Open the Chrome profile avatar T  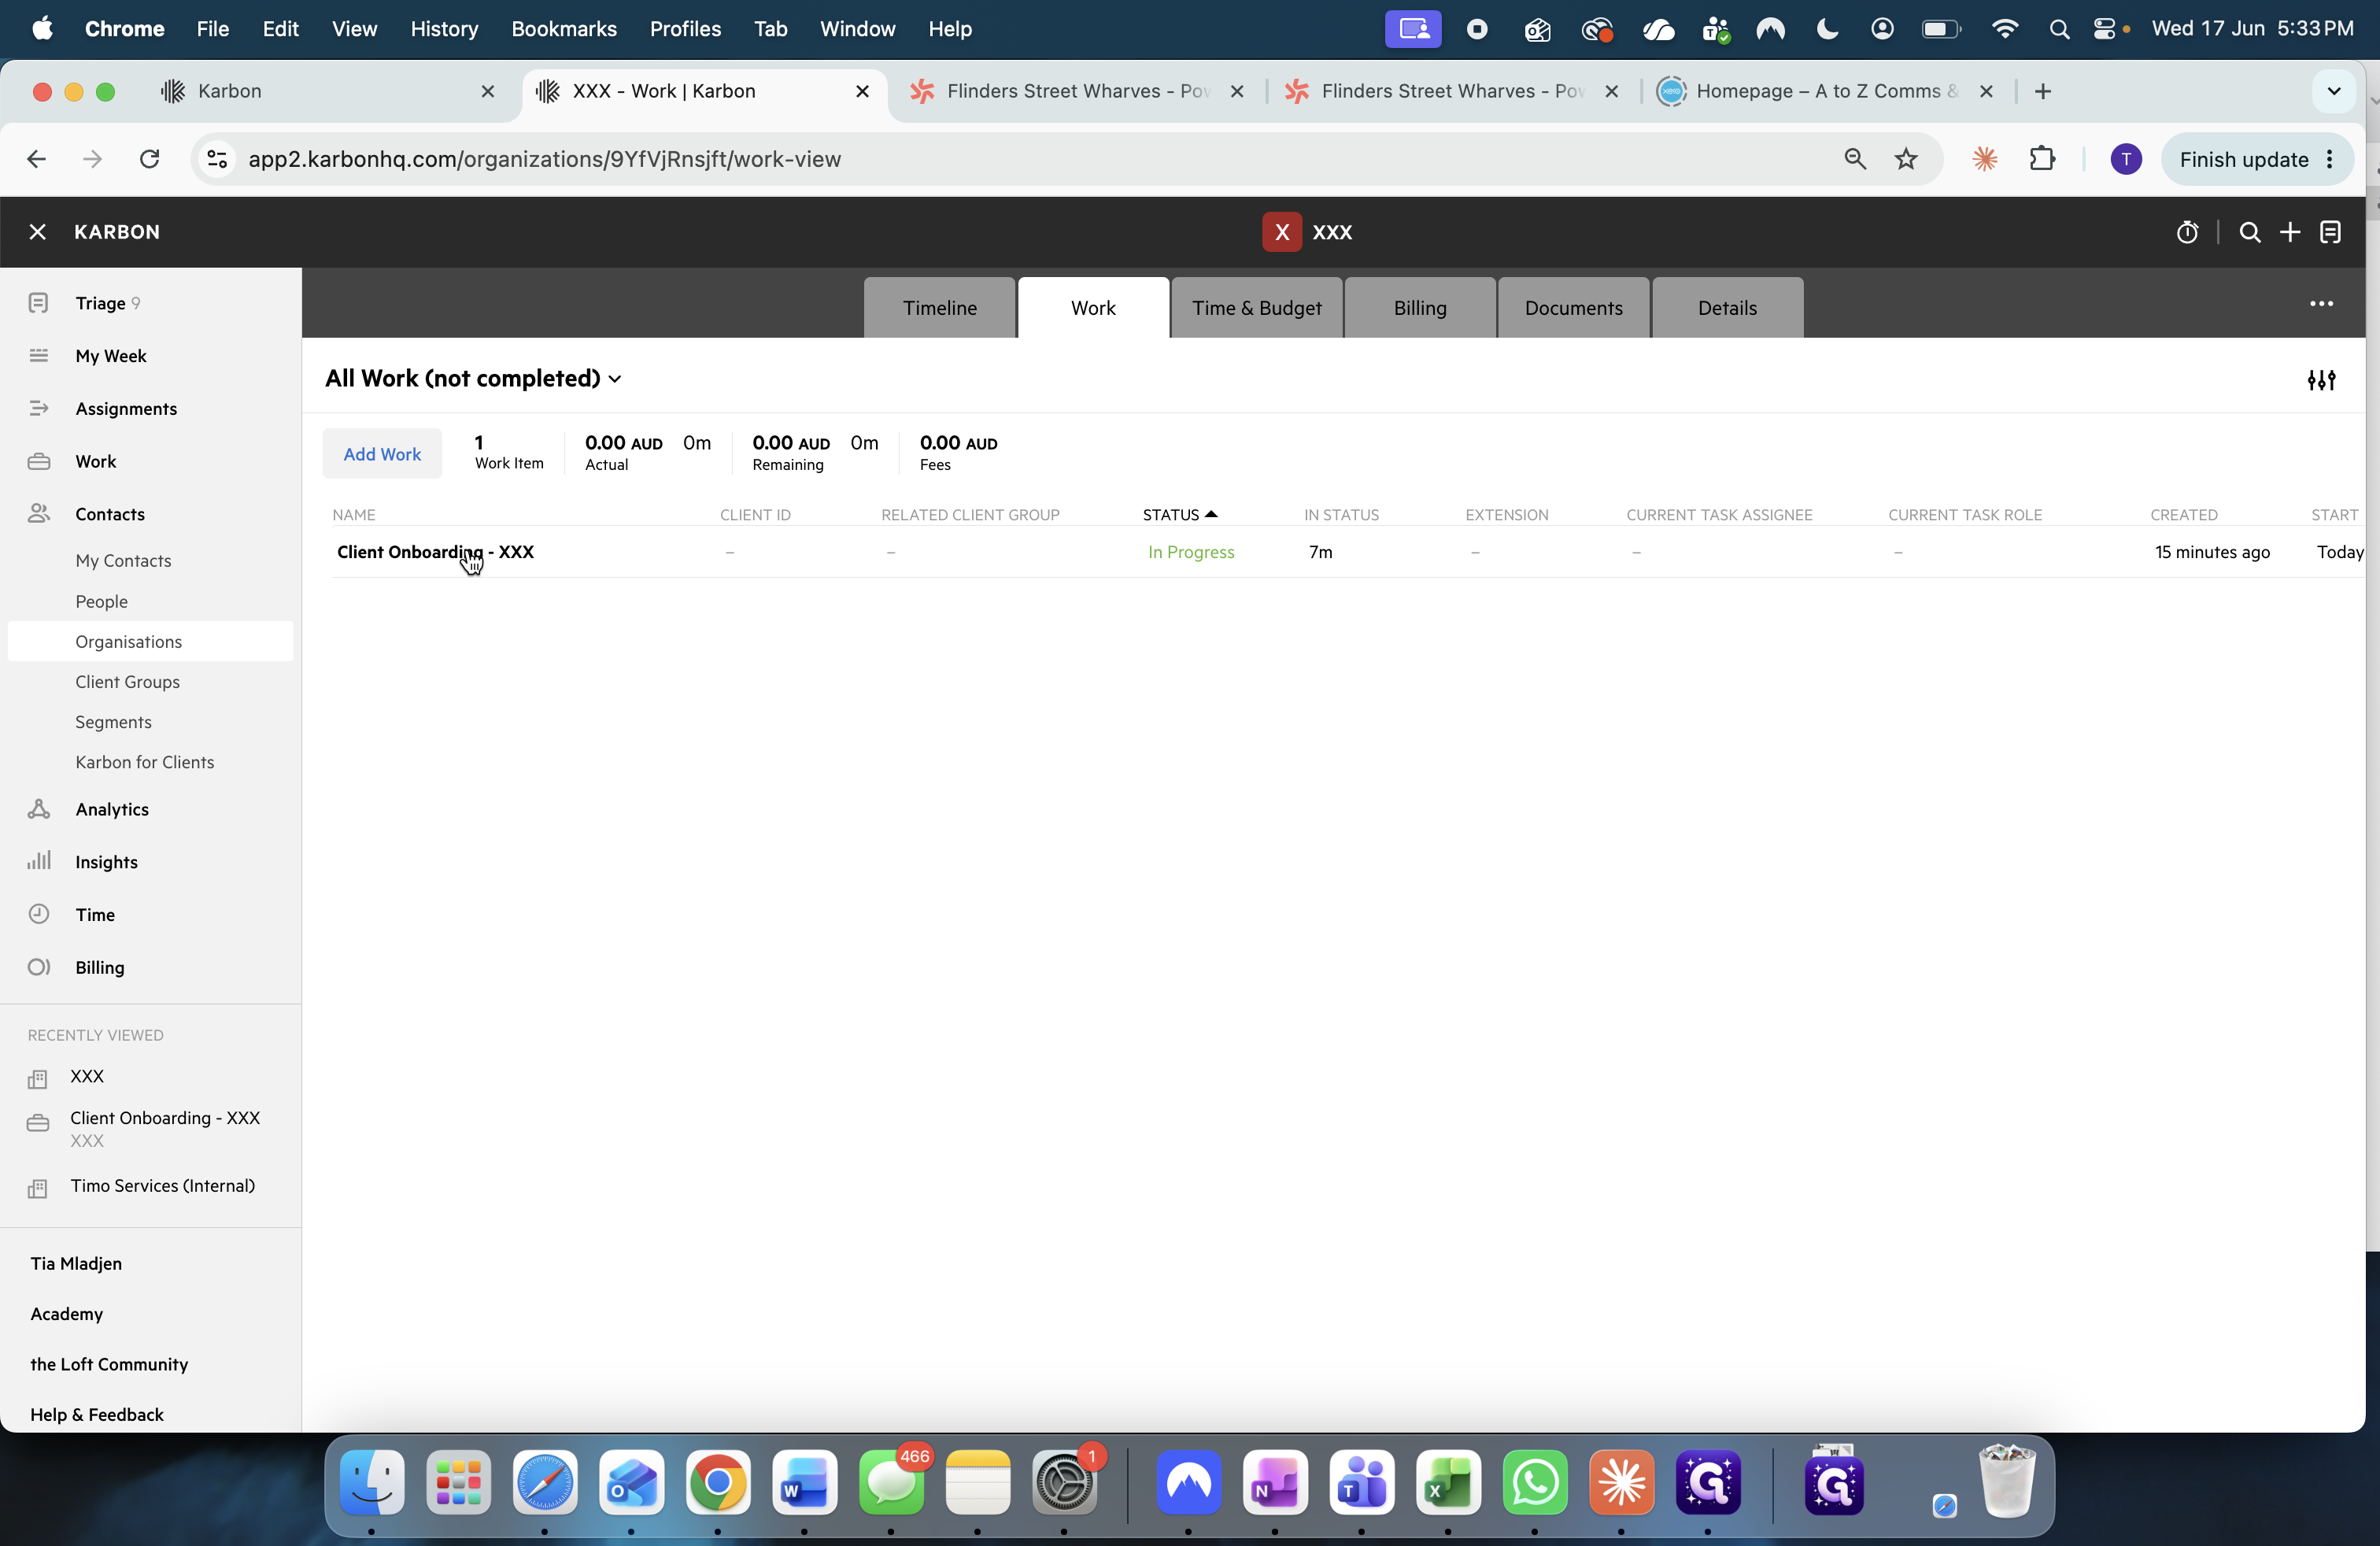tap(2125, 159)
